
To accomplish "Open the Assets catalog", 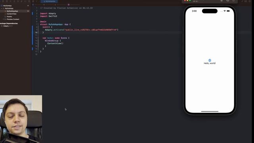I will pos(9,17).
